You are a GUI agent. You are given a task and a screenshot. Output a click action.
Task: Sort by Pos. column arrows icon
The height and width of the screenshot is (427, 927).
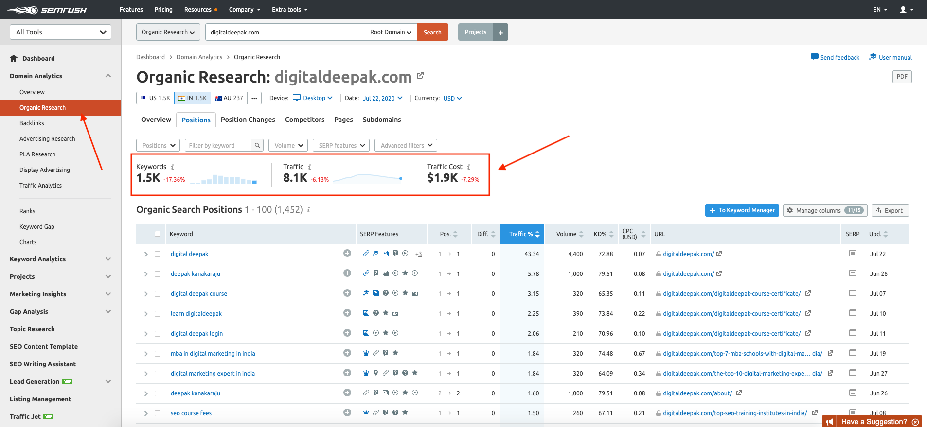(455, 234)
